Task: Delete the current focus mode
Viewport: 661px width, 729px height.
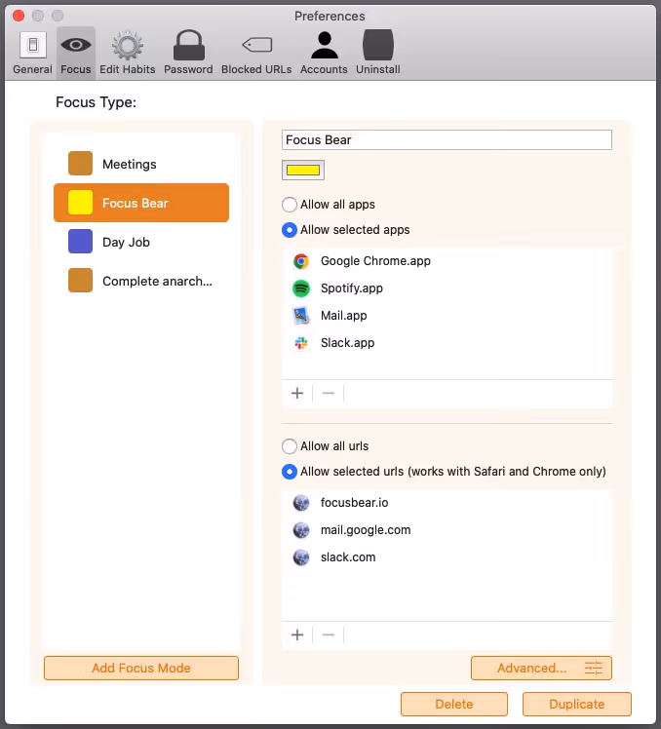Action: tap(454, 705)
